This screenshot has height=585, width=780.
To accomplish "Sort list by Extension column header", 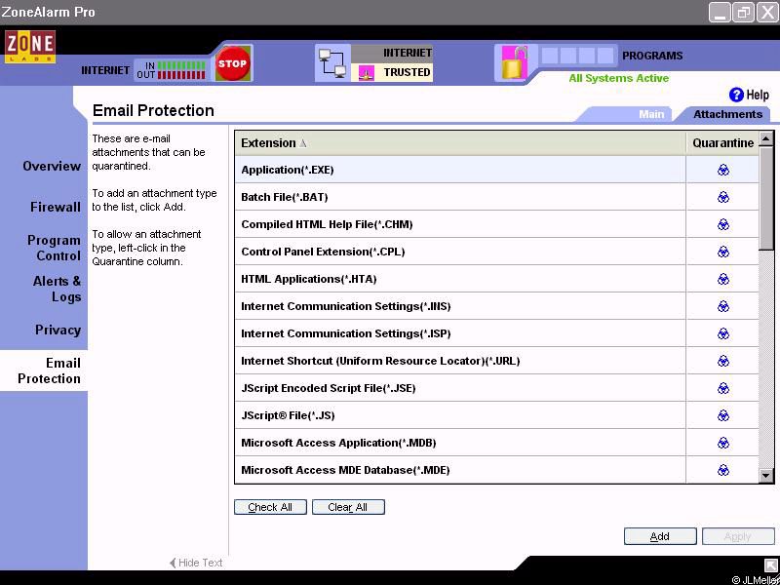I will (460, 143).
